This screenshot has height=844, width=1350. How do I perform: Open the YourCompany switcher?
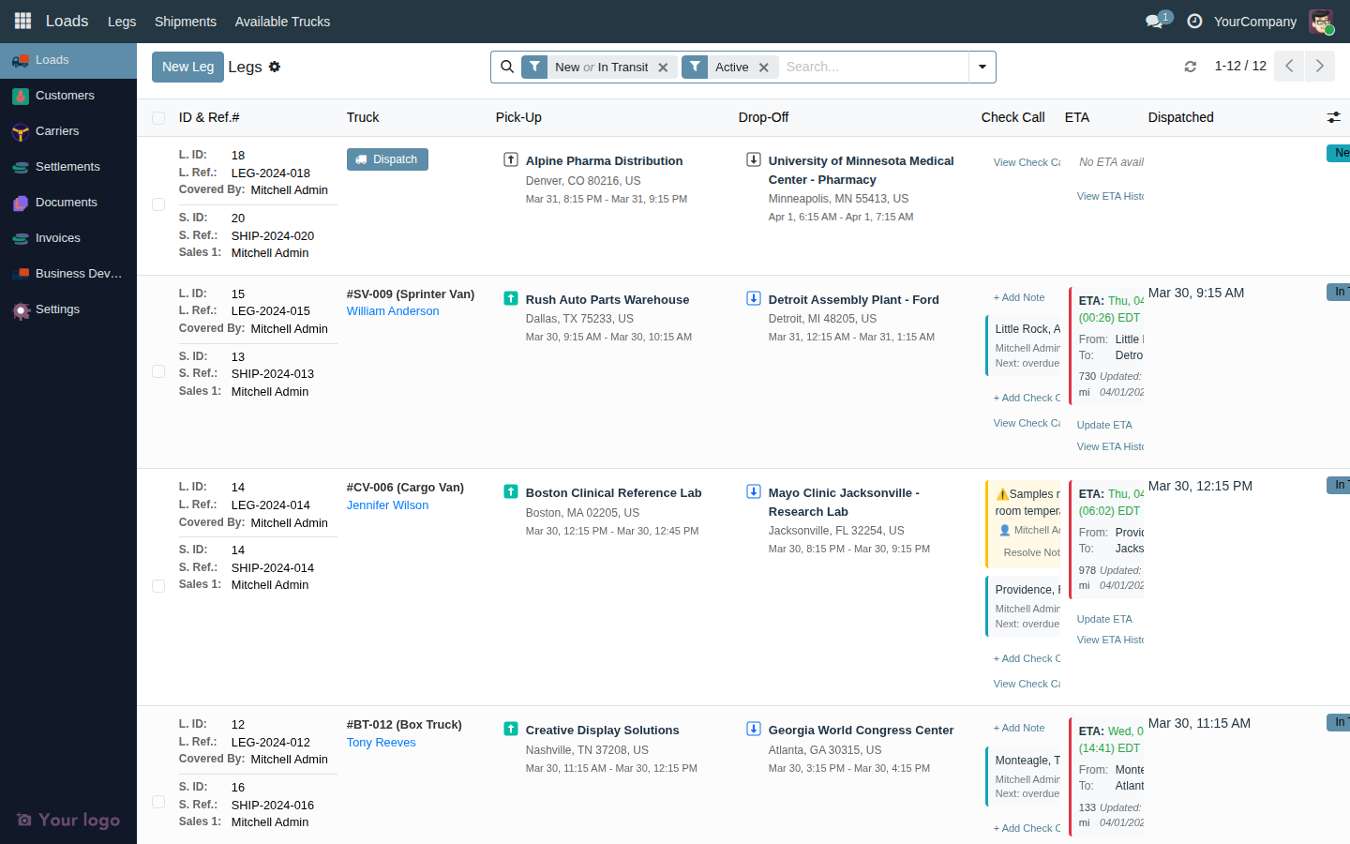pyautogui.click(x=1255, y=22)
